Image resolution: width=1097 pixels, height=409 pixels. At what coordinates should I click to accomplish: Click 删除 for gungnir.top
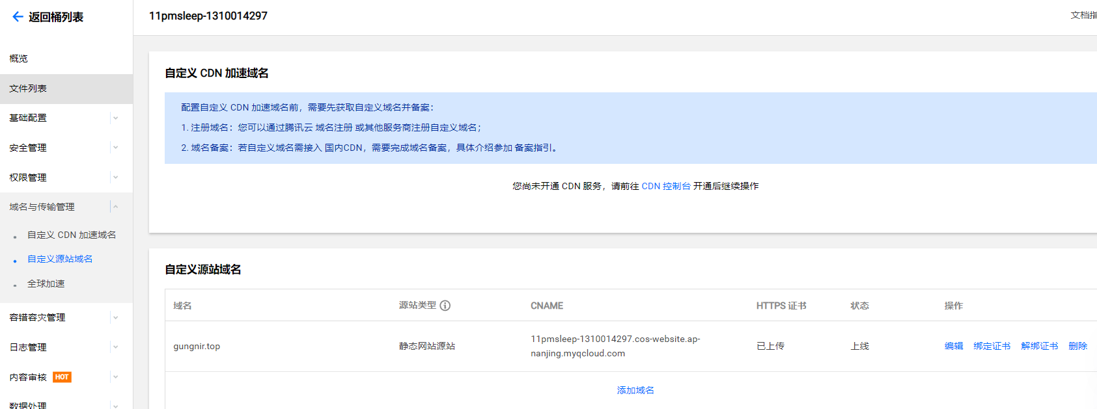coord(1078,346)
